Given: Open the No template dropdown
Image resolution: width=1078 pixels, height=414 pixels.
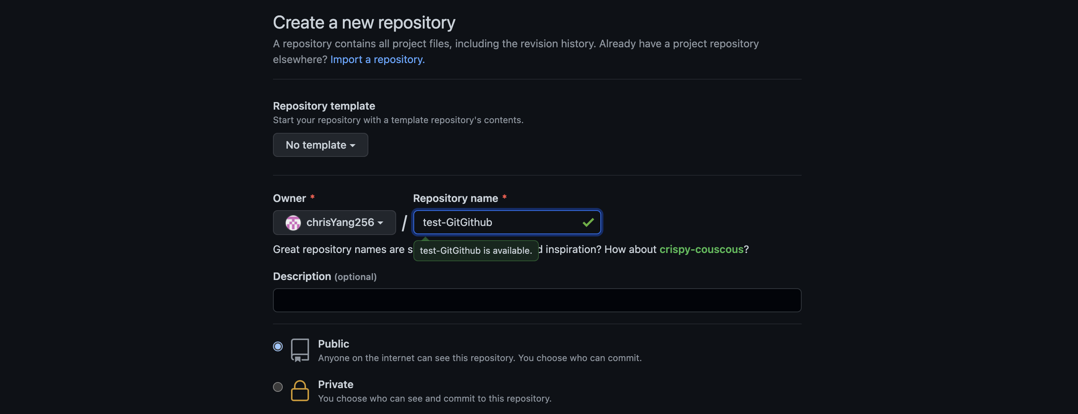Looking at the screenshot, I should pyautogui.click(x=320, y=145).
